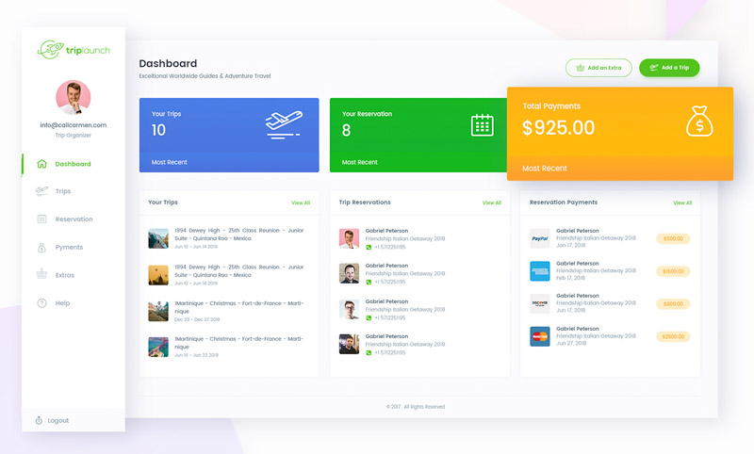Viewport: 754px width, 454px height.
Task: Click the triplaunch rocket logo
Action: [x=74, y=50]
